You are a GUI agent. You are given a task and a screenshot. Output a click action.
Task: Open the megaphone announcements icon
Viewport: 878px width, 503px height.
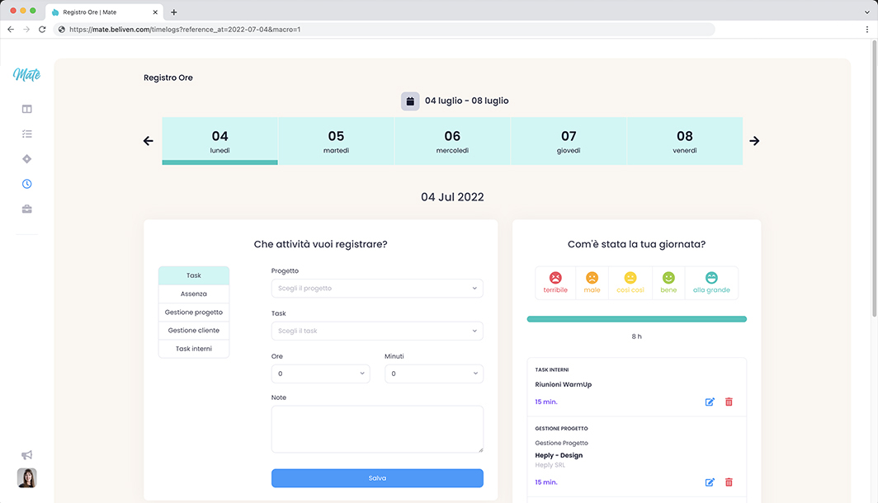(x=27, y=455)
